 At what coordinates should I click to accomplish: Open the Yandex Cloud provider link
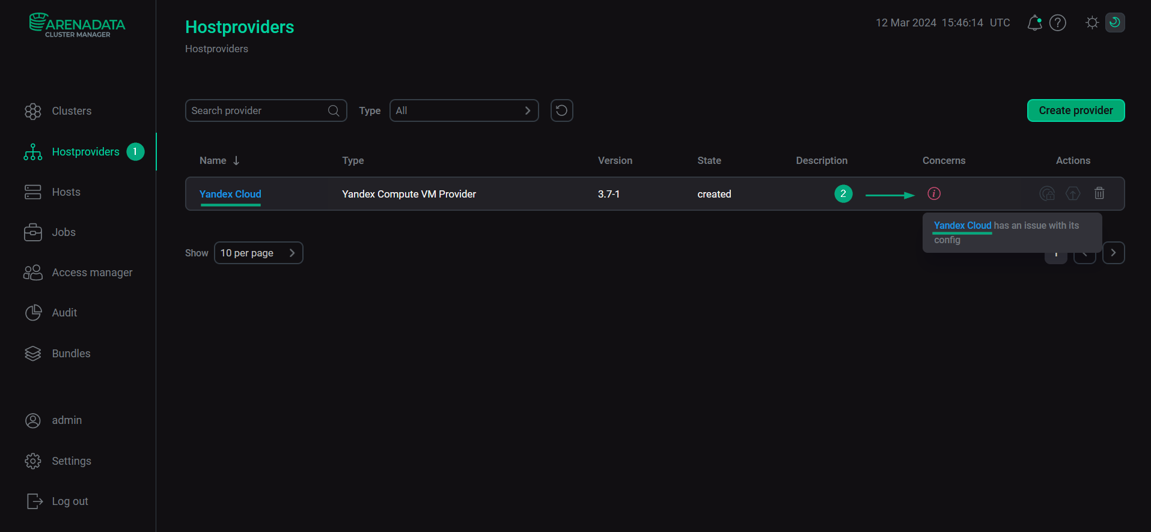(x=230, y=194)
